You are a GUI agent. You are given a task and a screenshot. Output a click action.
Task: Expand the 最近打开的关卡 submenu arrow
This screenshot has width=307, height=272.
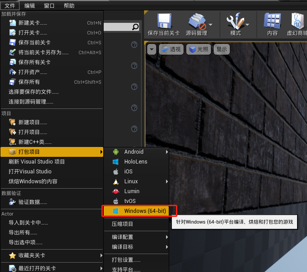101,268
